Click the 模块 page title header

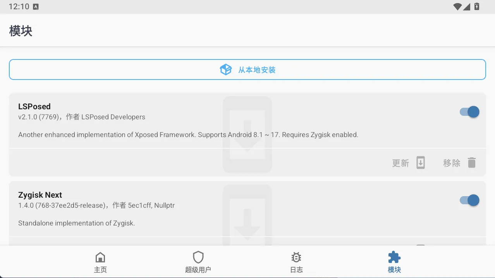21,31
